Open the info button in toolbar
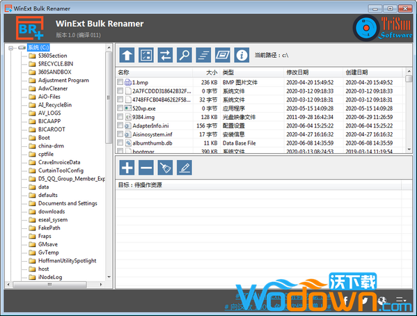 coord(242,55)
